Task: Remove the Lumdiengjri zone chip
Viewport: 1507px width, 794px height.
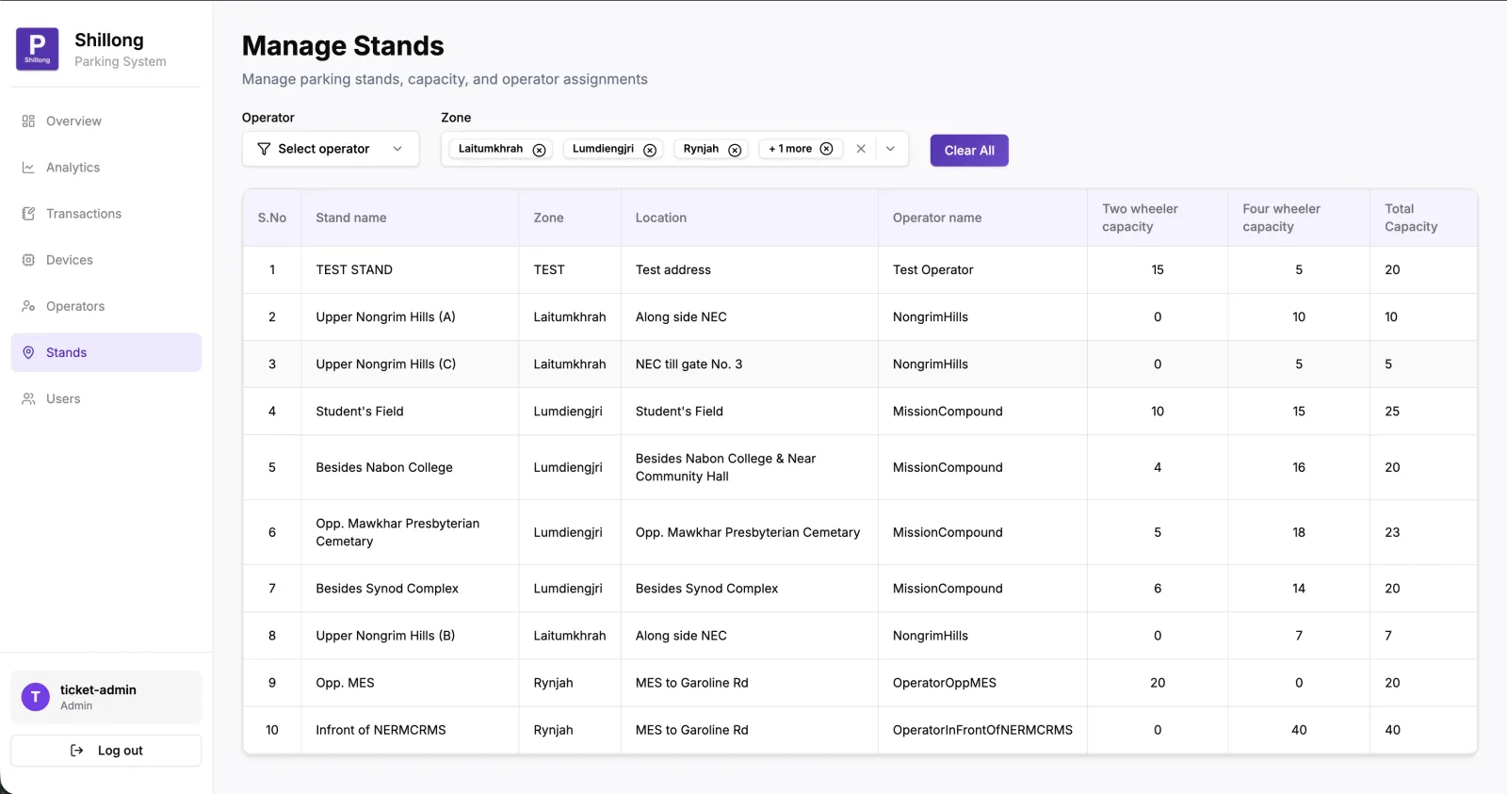Action: (650, 150)
